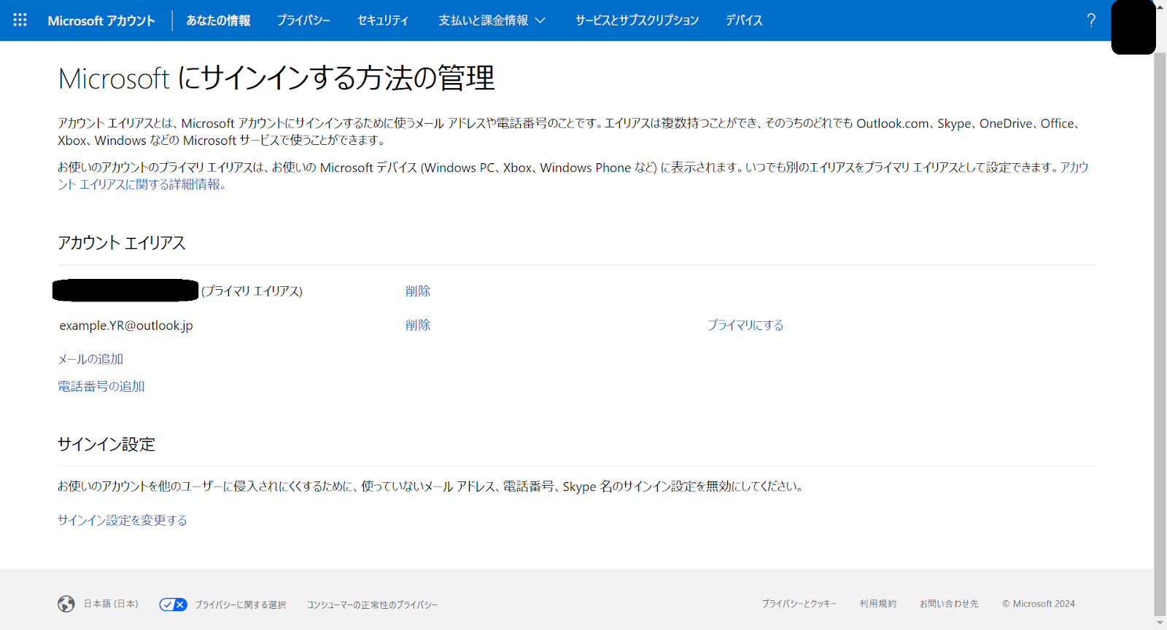Expand the 支払いと課金情報 dropdown chevron
This screenshot has width=1167, height=630.
point(540,20)
